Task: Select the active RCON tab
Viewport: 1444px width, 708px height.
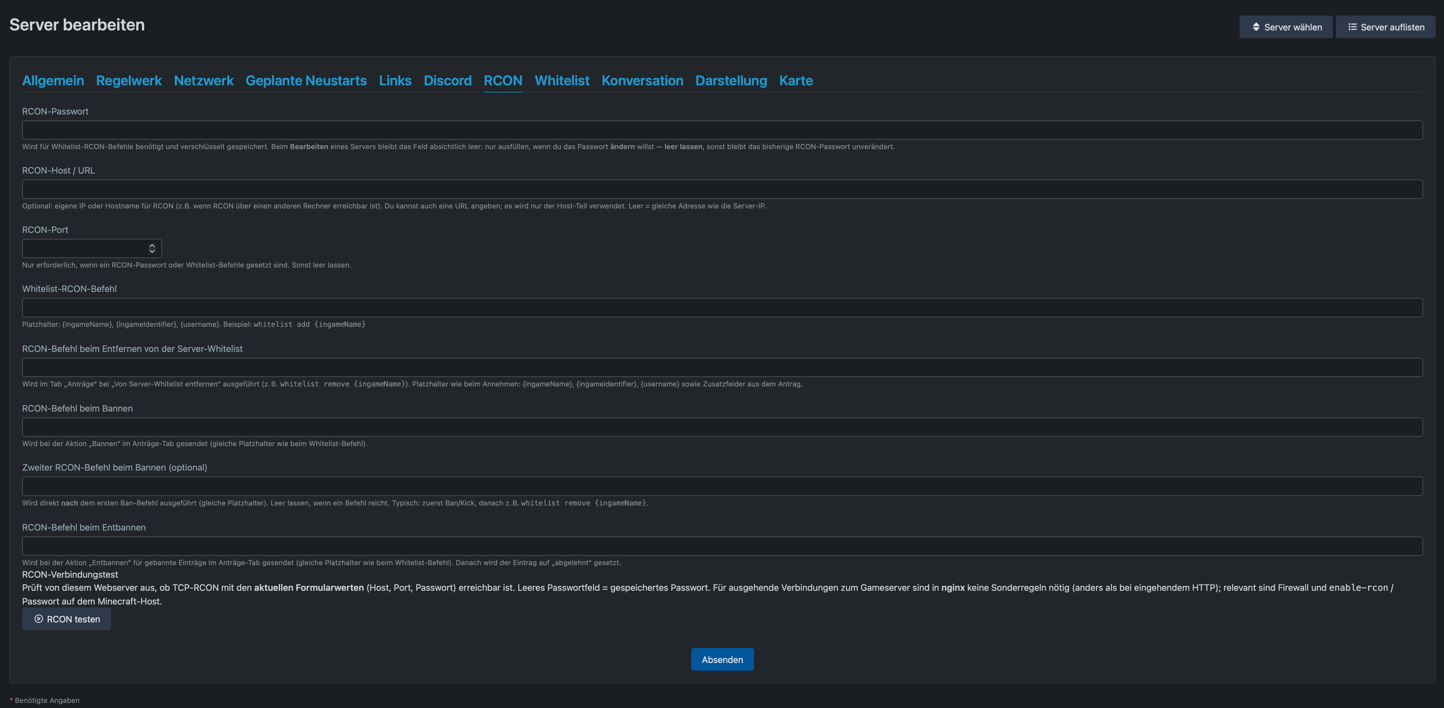Action: (x=503, y=81)
